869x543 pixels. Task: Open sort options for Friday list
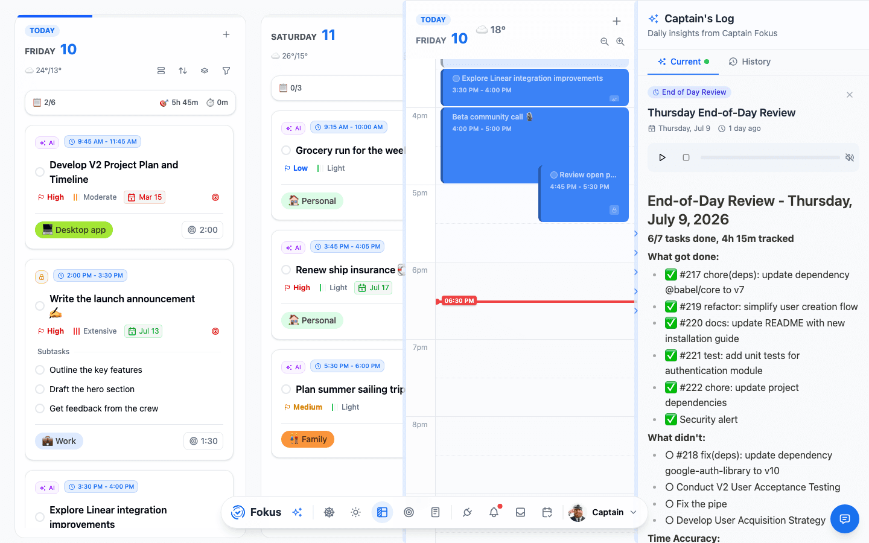(183, 71)
